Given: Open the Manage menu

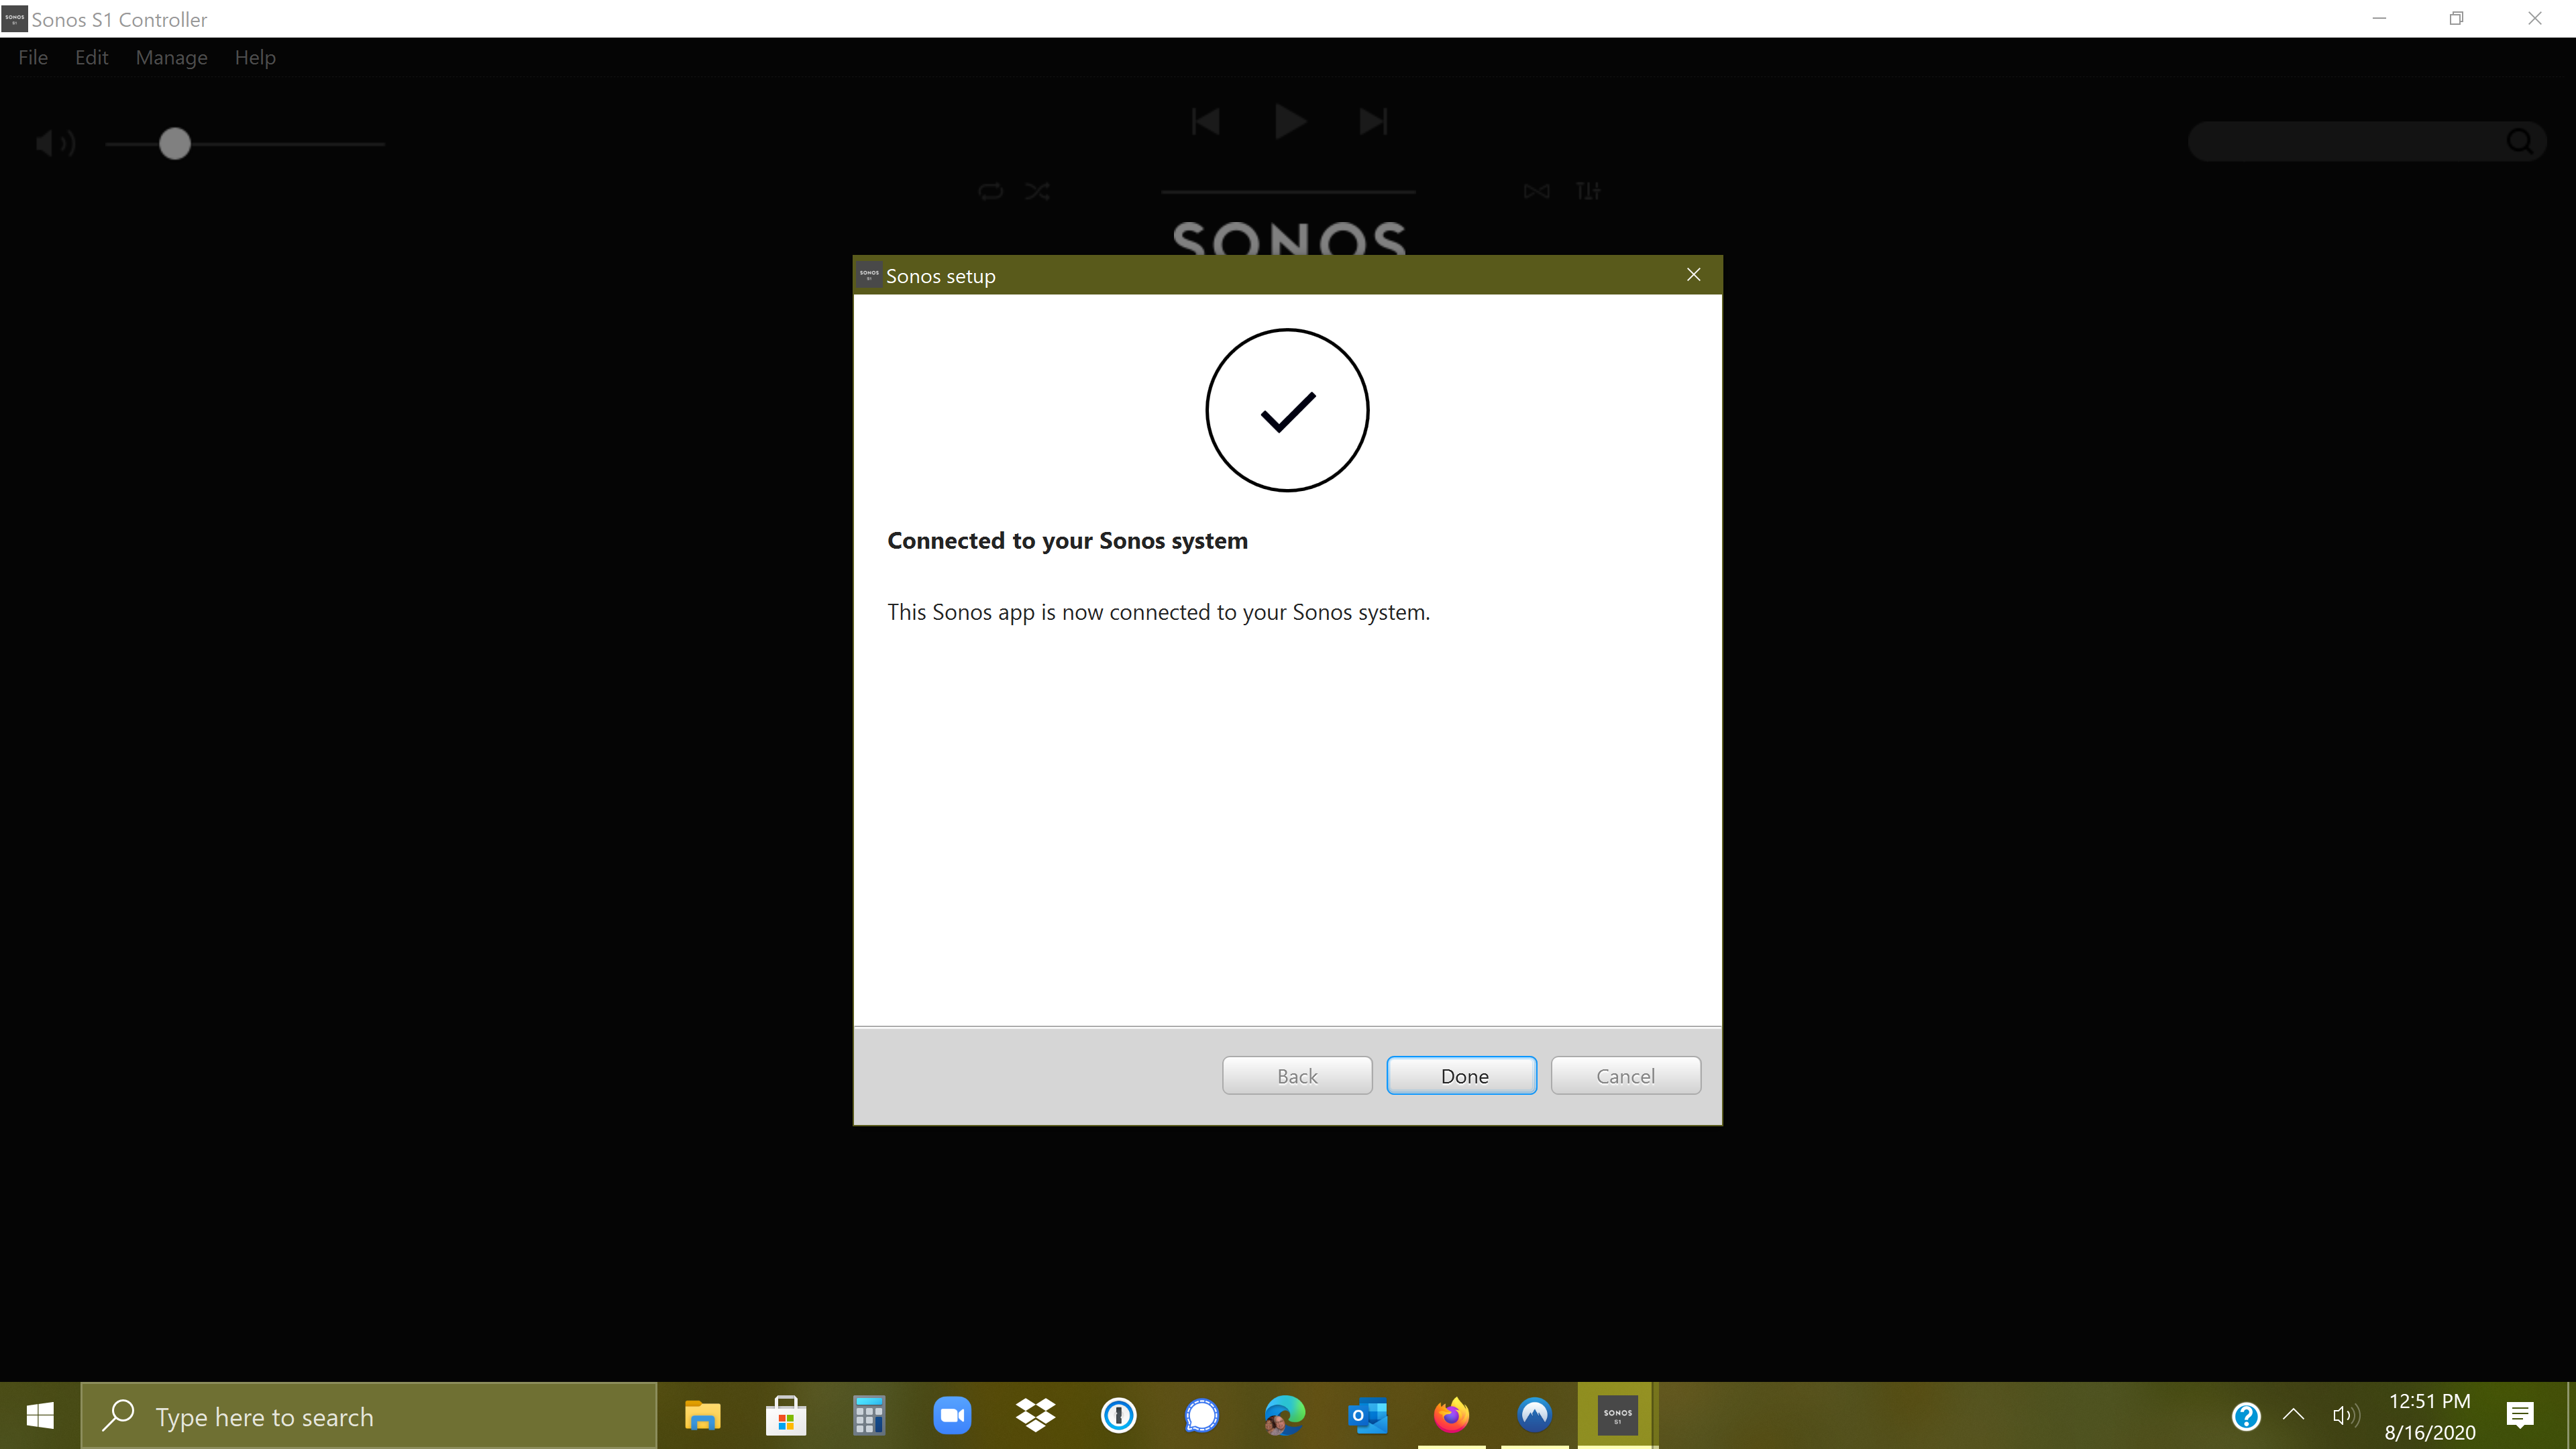Looking at the screenshot, I should click(x=170, y=56).
